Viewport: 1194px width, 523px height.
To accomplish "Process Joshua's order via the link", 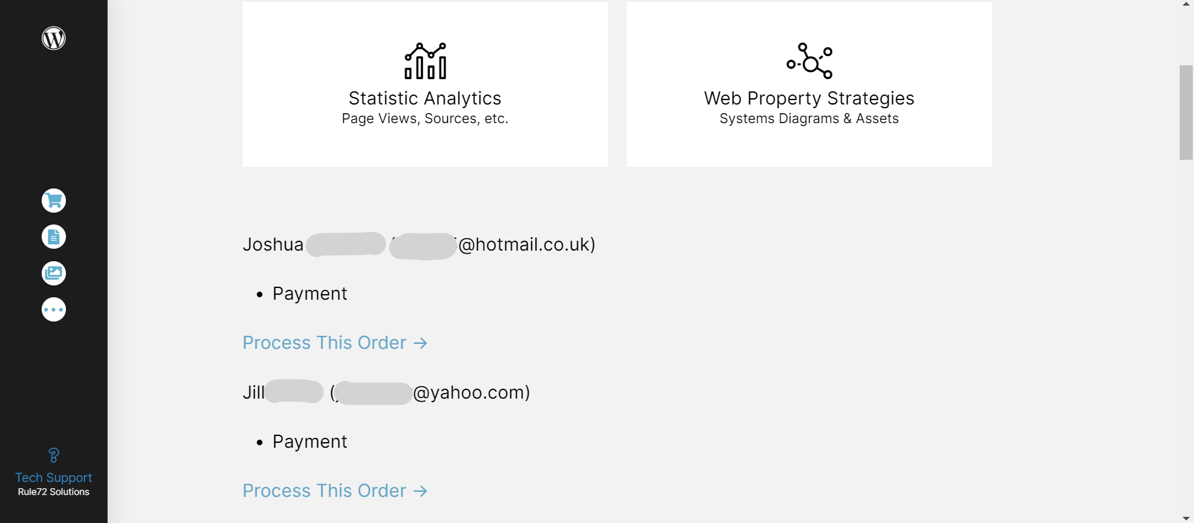I will (335, 343).
